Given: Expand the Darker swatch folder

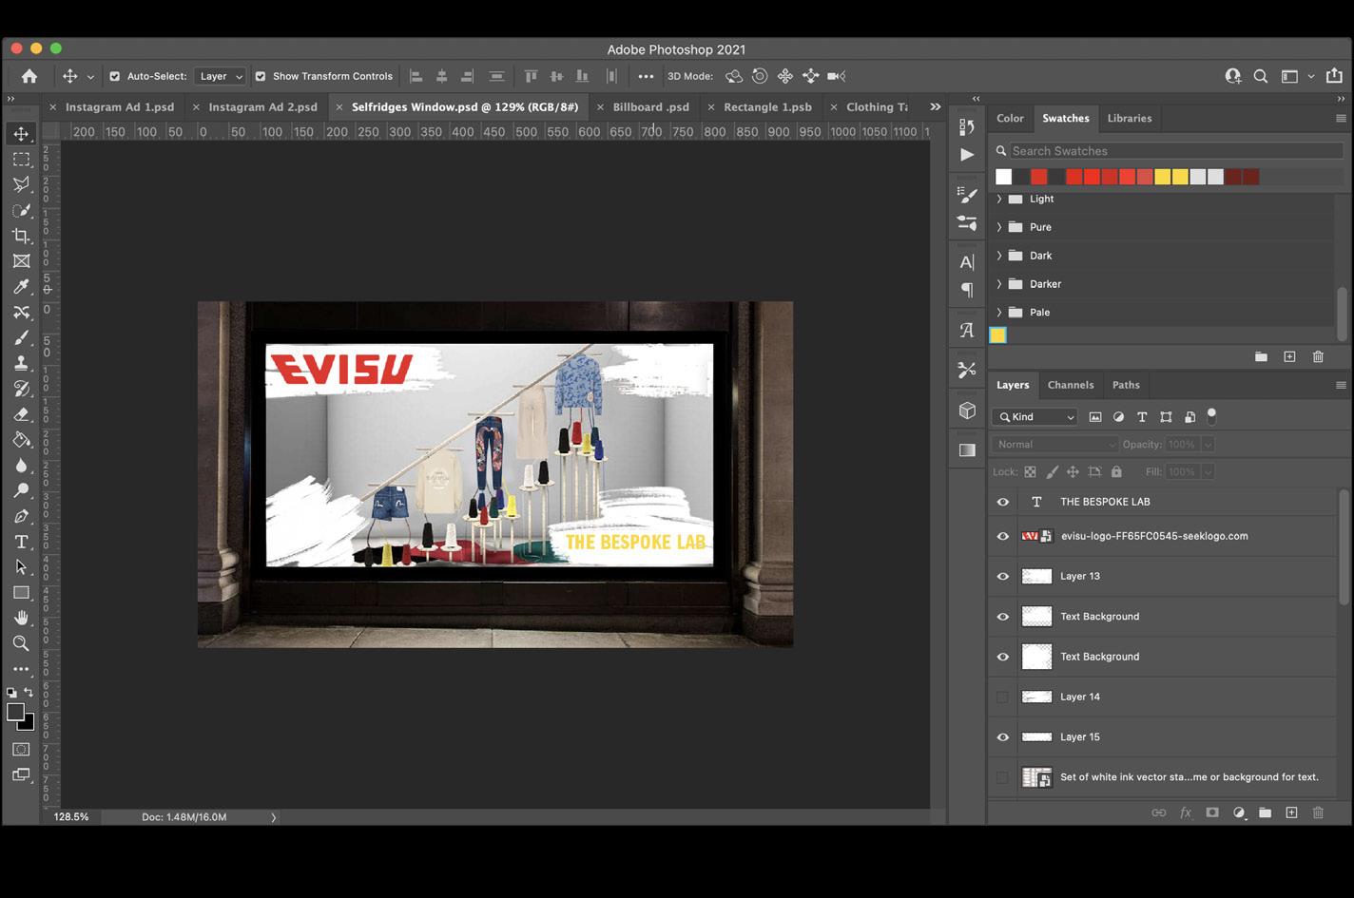Looking at the screenshot, I should 999,284.
